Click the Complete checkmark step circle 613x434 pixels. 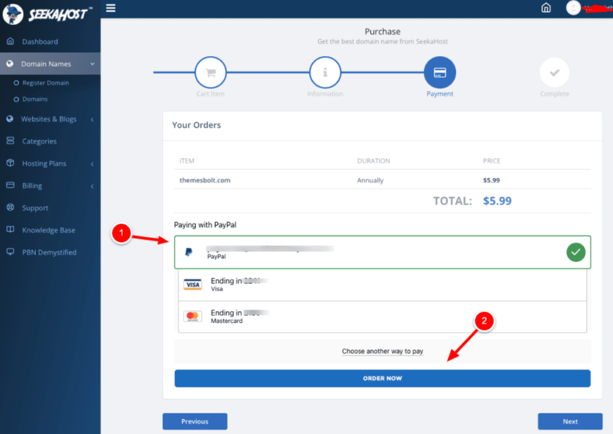[x=554, y=73]
